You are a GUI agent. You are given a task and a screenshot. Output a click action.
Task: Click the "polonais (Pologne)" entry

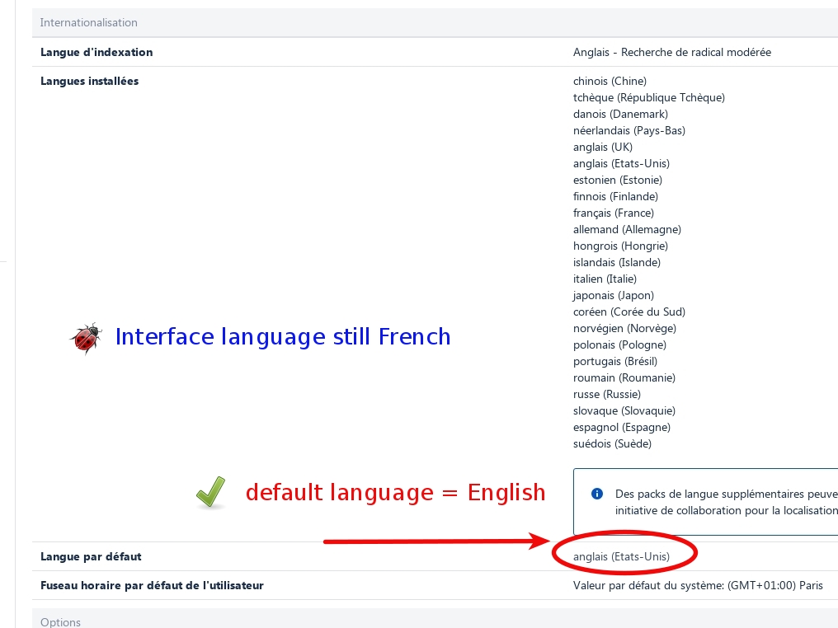coord(619,345)
